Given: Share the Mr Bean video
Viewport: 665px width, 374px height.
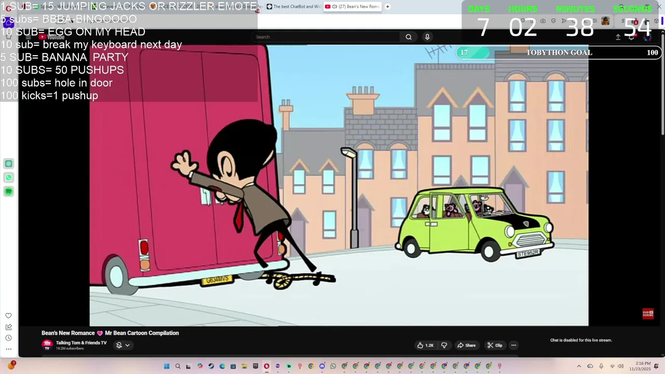Looking at the screenshot, I should [466, 345].
